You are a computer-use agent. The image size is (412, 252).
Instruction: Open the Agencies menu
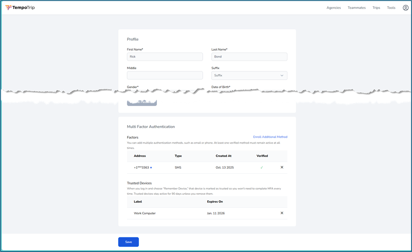pos(333,8)
